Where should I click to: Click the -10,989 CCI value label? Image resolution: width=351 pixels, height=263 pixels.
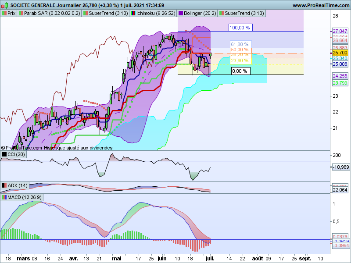coord(340,167)
